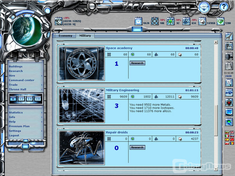Start Space academy research with the Research button
The width and height of the screenshot is (235, 176).
[x=137, y=63]
